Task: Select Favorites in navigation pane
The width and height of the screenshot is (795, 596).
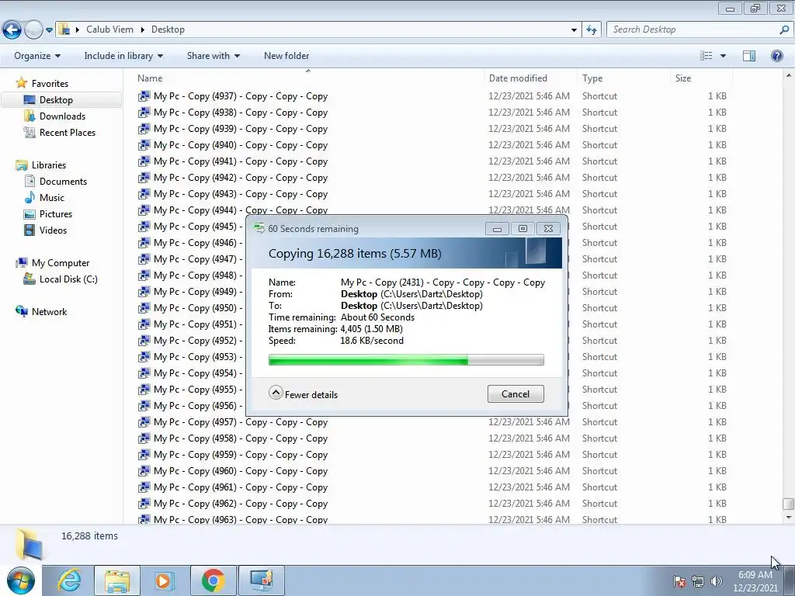Action: pos(50,83)
